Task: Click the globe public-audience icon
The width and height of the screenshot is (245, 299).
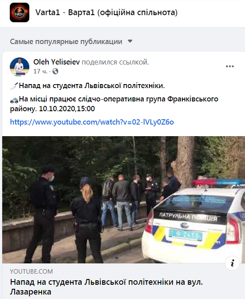Action: [x=55, y=71]
